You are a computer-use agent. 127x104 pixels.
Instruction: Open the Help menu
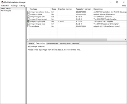click(x=124, y=6)
